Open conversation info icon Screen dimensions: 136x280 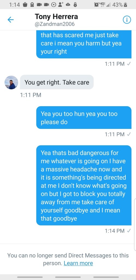(x=127, y=20)
